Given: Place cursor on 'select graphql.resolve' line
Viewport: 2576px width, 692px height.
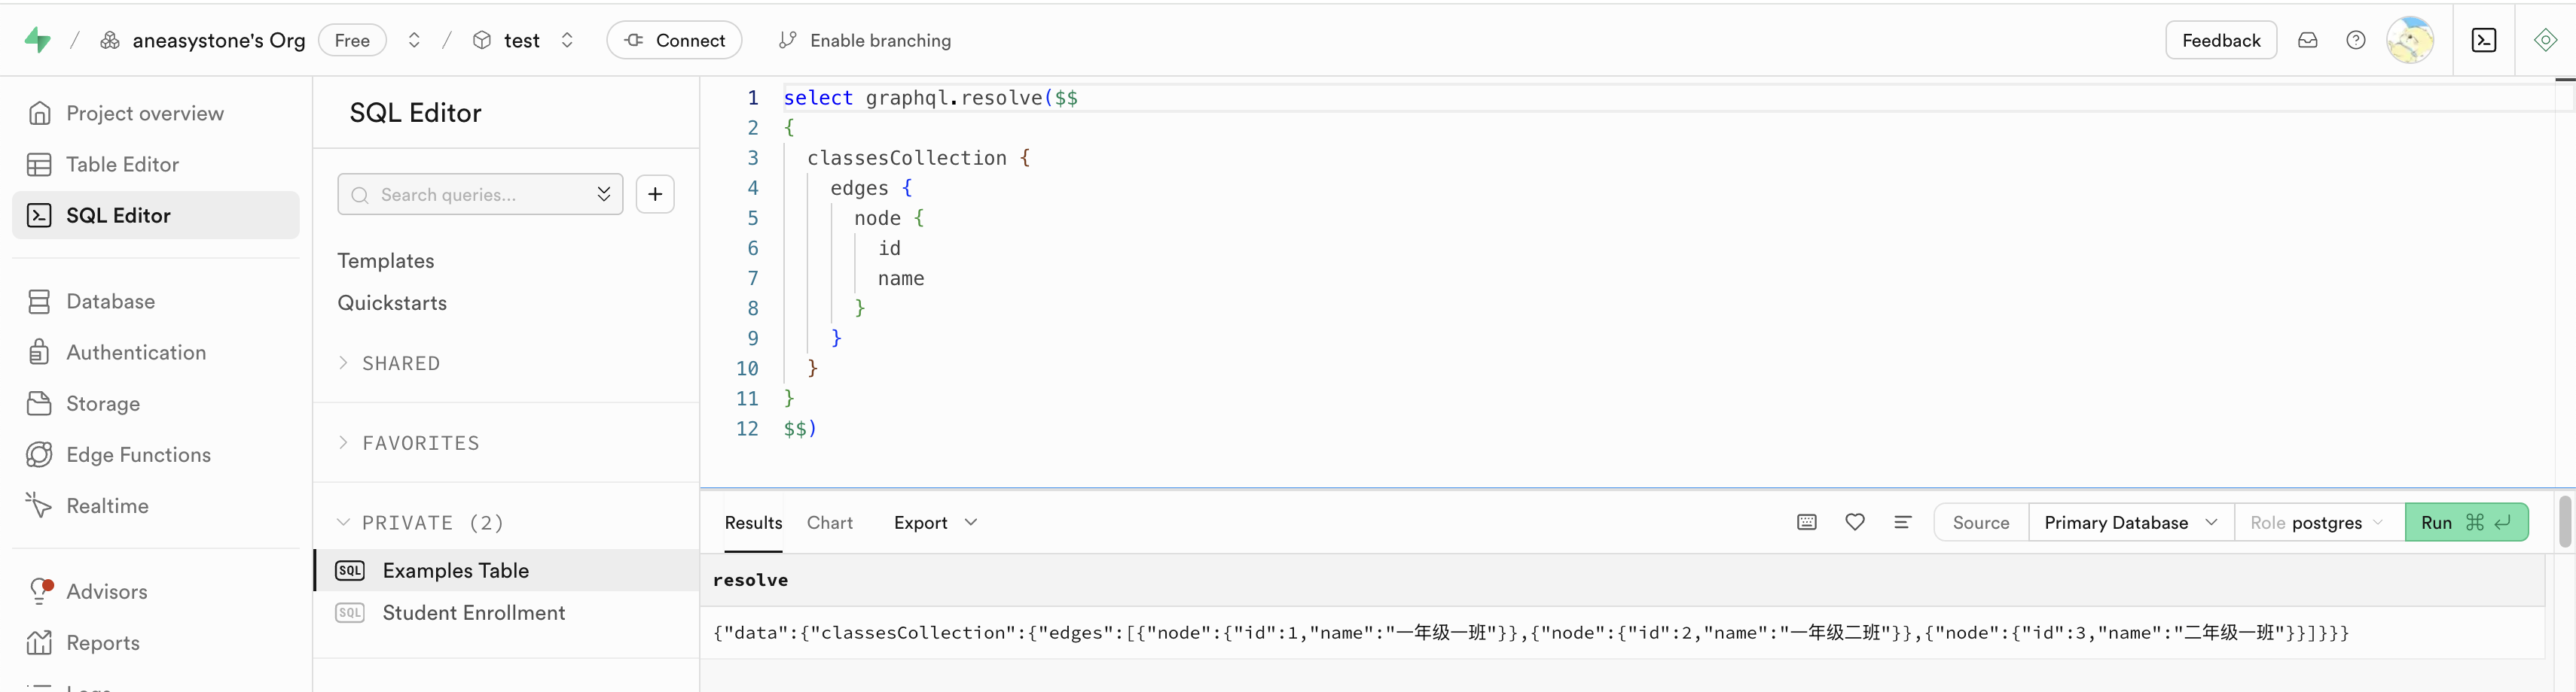Looking at the screenshot, I should click(930, 98).
